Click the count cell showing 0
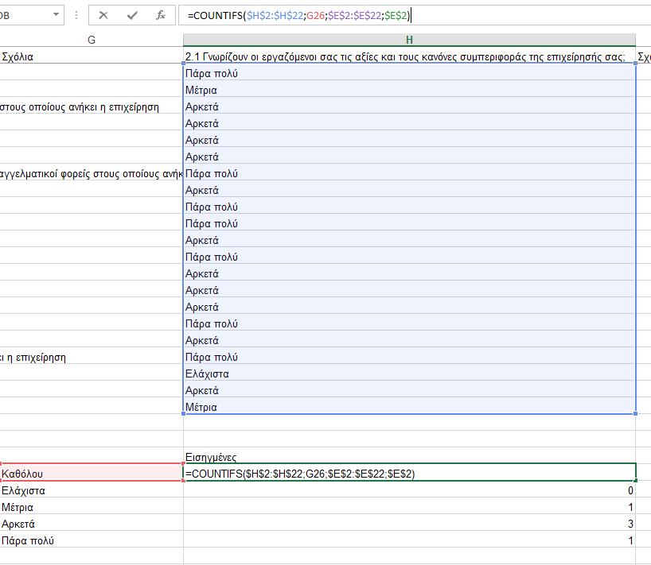651x565 pixels. pos(409,491)
